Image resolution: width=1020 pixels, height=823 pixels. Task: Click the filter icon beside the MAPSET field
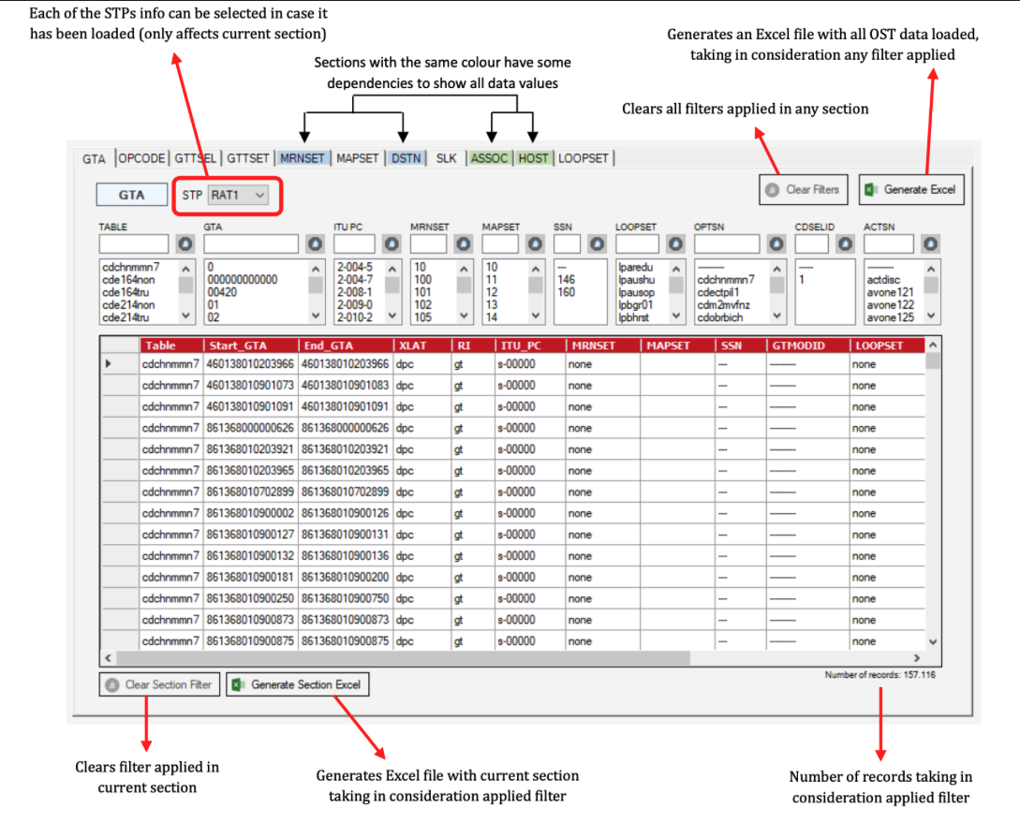coord(534,243)
